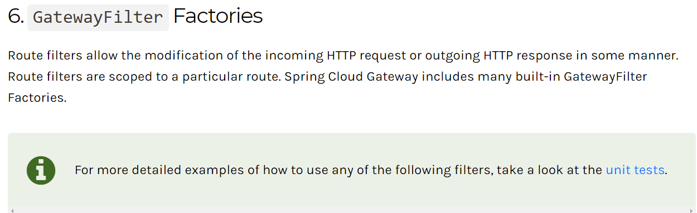Click the horizontal scrollbar left arrow

tap(11, 210)
